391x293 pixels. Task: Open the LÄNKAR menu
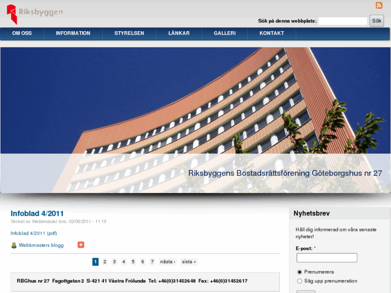(x=179, y=33)
